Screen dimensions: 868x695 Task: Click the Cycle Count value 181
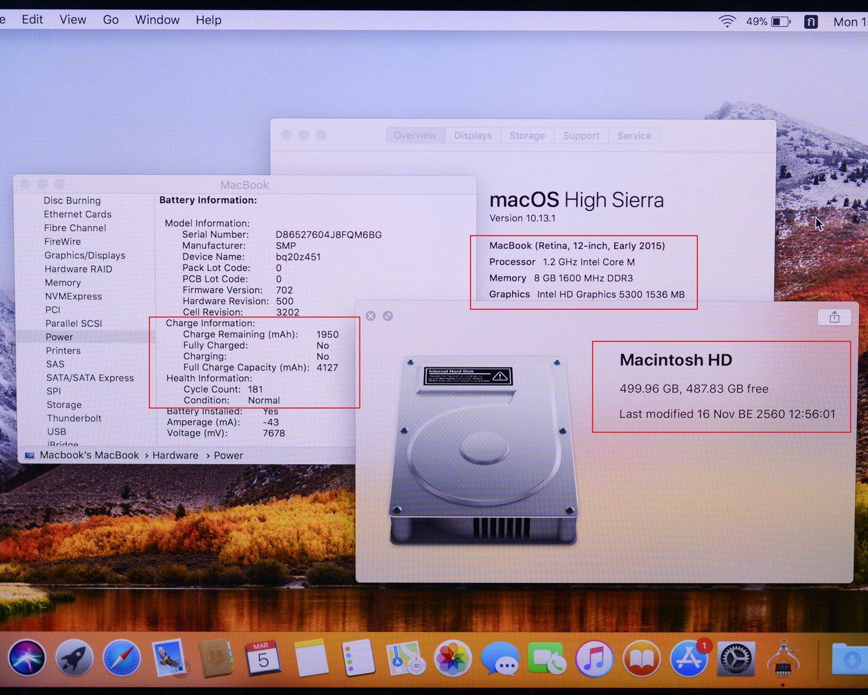coord(255,389)
